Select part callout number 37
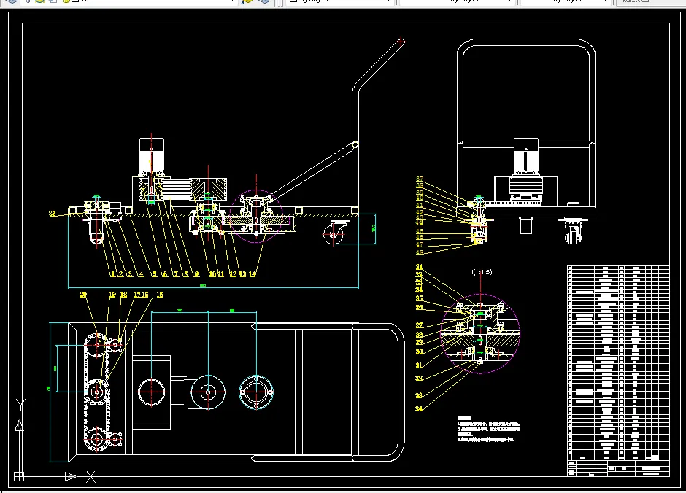 click(420, 179)
